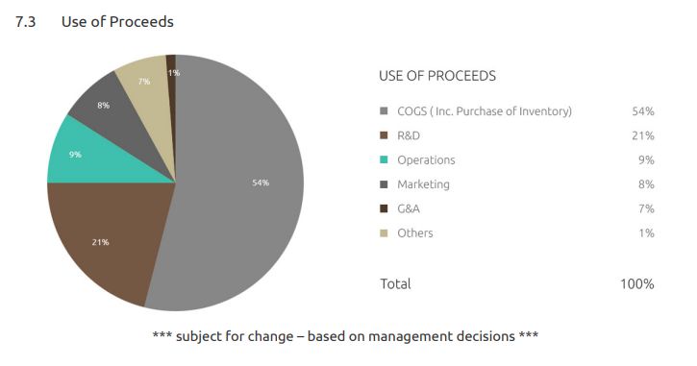Select the beige 7% pie slice

[x=149, y=88]
